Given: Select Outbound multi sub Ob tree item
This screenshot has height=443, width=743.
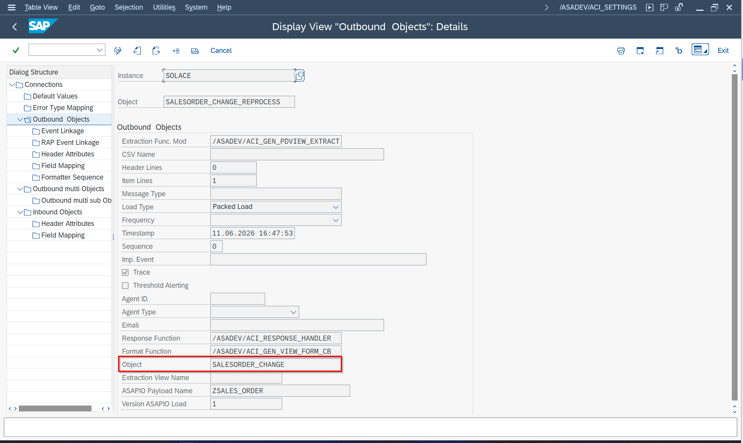Looking at the screenshot, I should [x=76, y=200].
